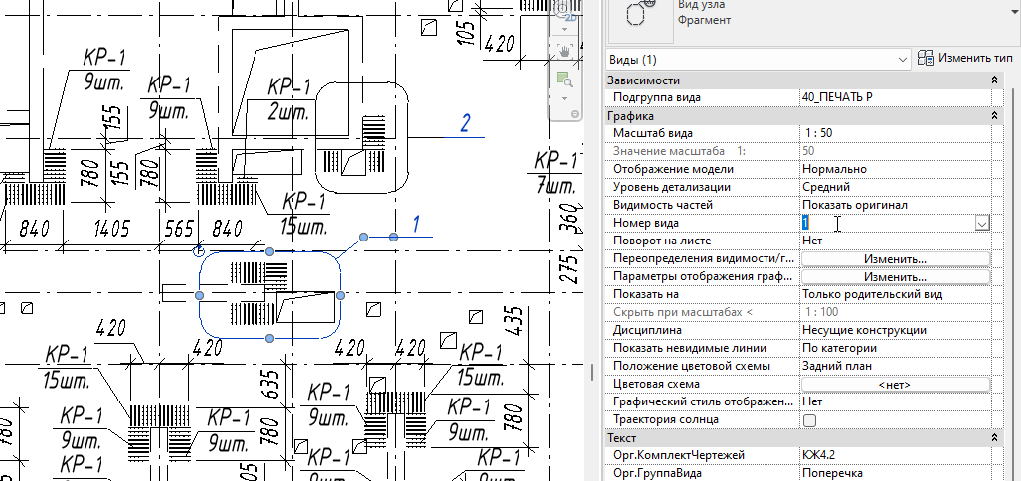Image resolution: width=1021 pixels, height=481 pixels.
Task: Click the navigation bar customize circle button
Action: coord(574,114)
